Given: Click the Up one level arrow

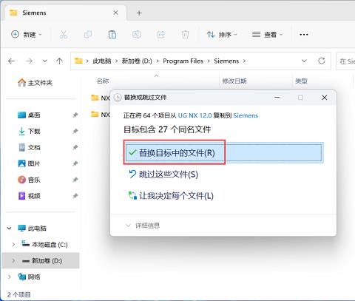Looking at the screenshot, I should pyautogui.click(x=59, y=61).
